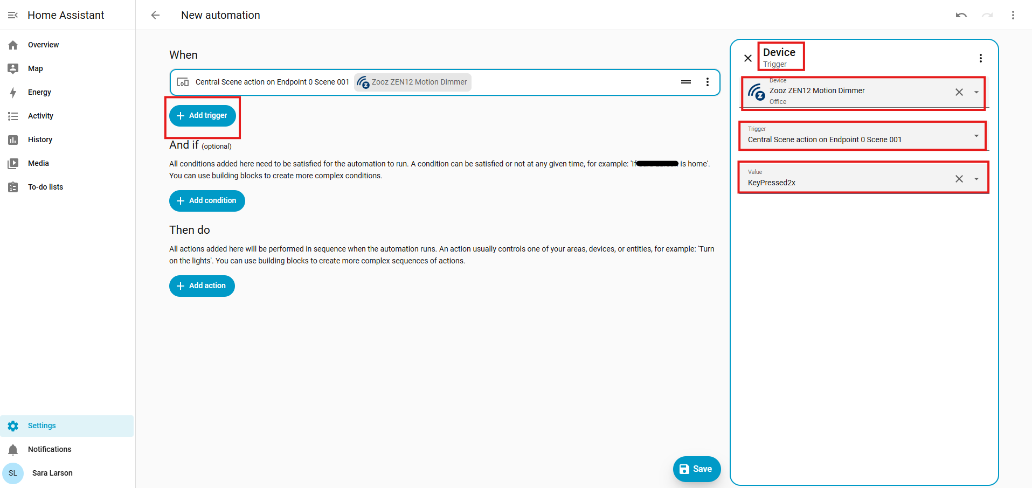Open the automation overflow menu in the header
The width and height of the screenshot is (1032, 488).
(x=1013, y=15)
